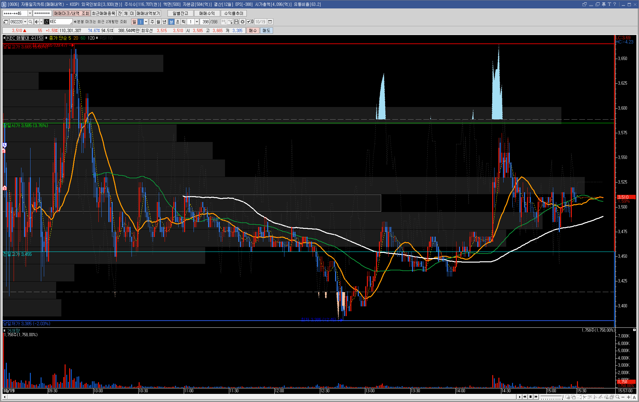Toggle the D checkbox beside date
Viewport: 639px width, 402px height.
(x=249, y=22)
